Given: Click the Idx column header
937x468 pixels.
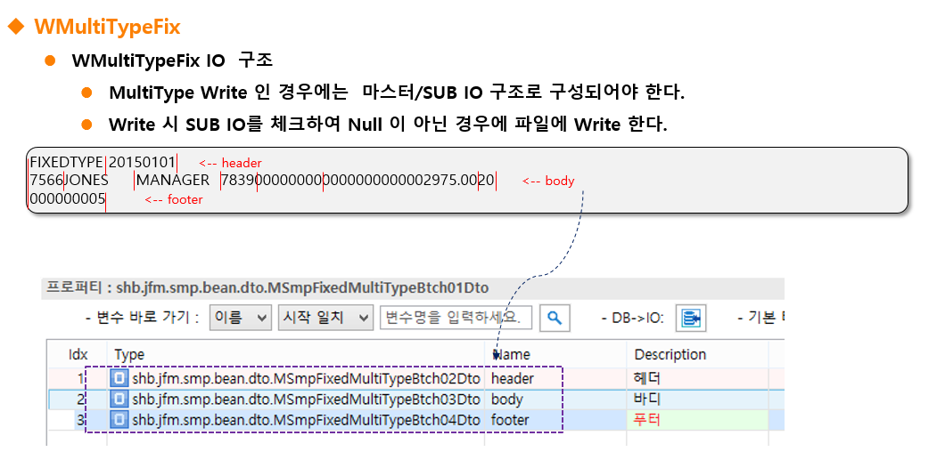Looking at the screenshot, I should [78, 354].
